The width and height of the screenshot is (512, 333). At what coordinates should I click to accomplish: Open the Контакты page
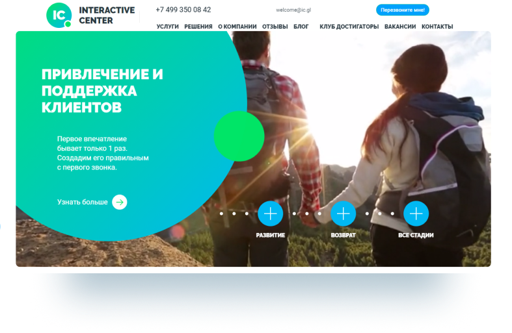[x=437, y=27]
